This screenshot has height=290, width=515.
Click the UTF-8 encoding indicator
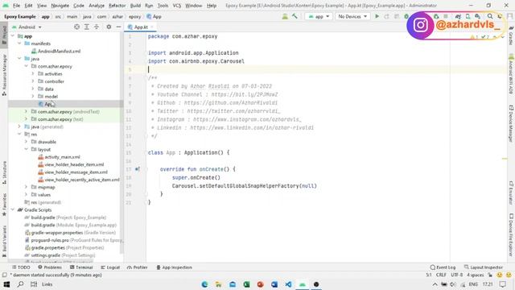coord(456,275)
